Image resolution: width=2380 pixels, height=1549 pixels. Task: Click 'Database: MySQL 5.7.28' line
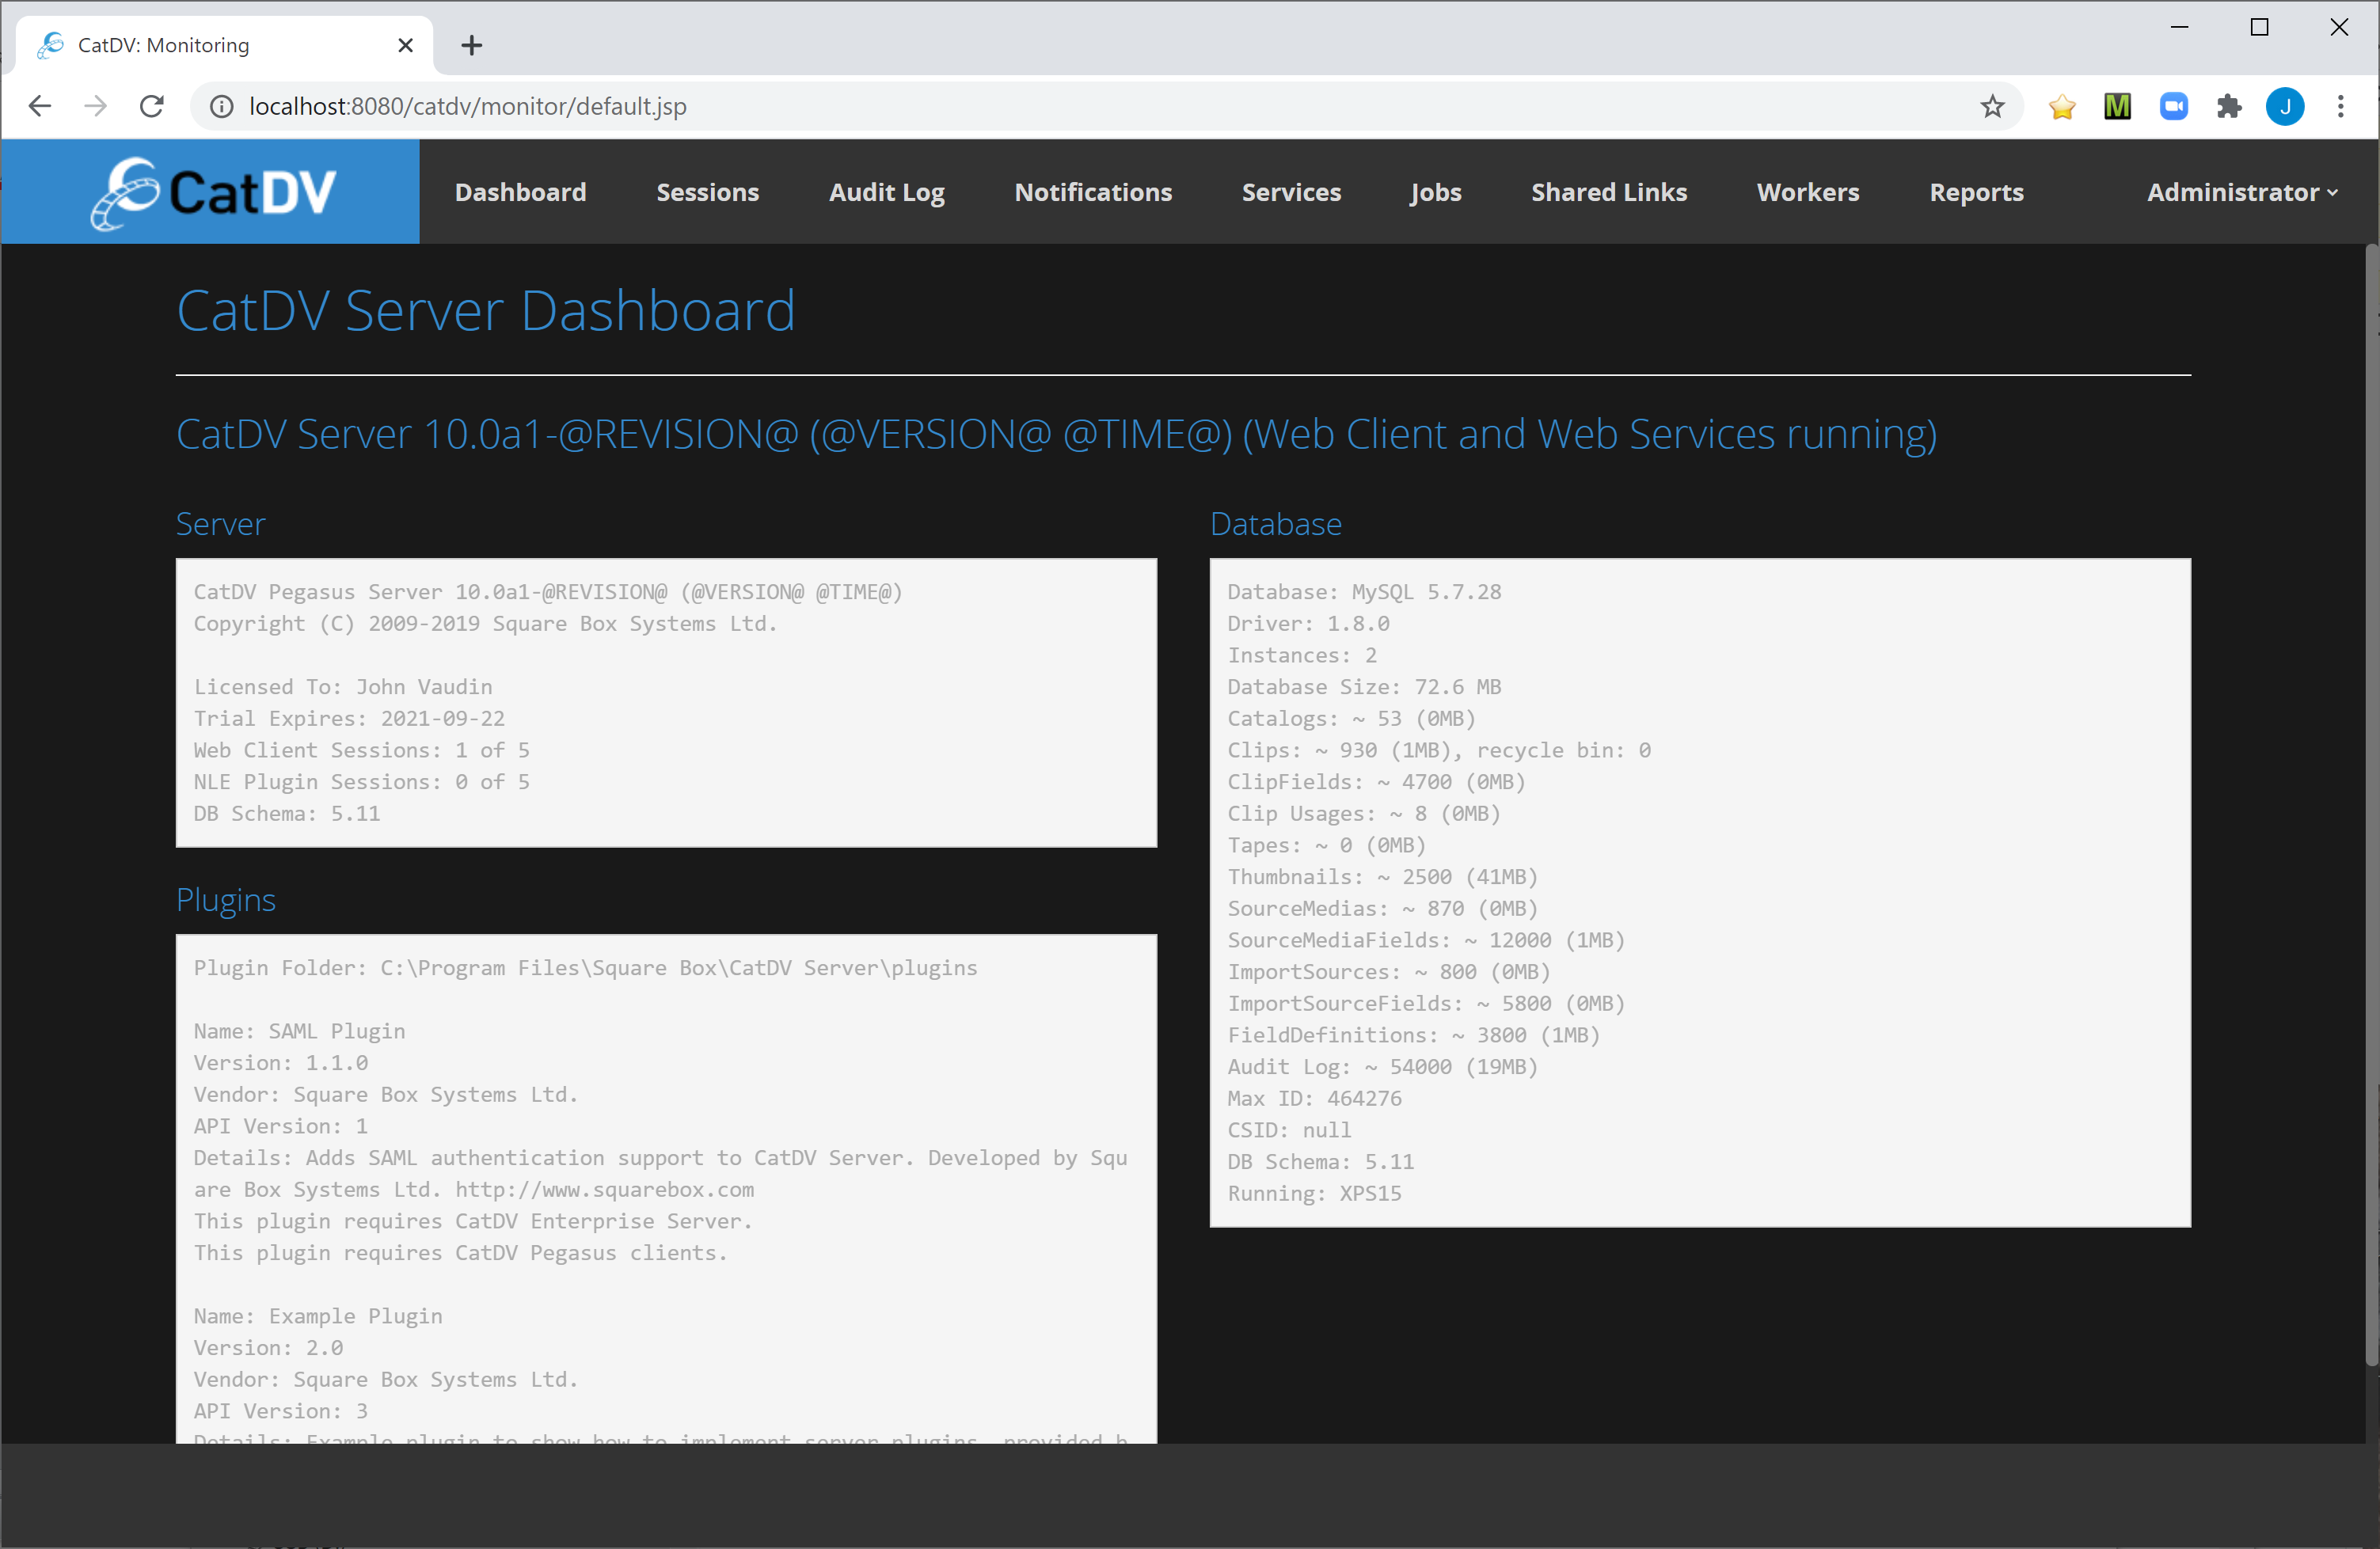pos(1364,592)
